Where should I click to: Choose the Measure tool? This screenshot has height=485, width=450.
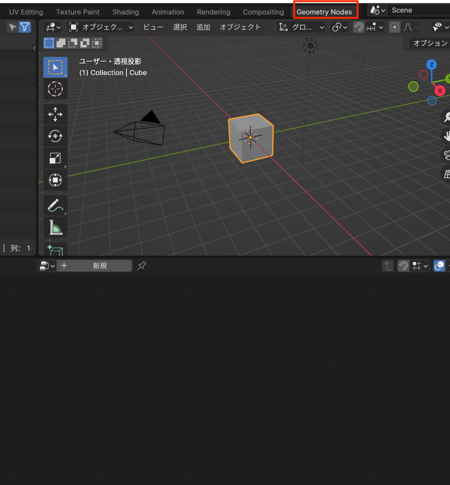55,228
